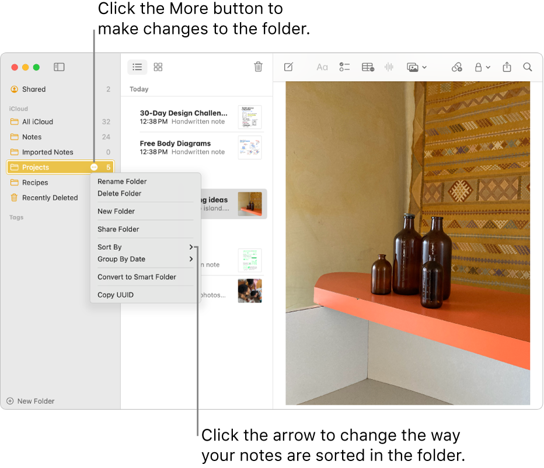Enable list view for notes
544x468 pixels.
coord(137,67)
